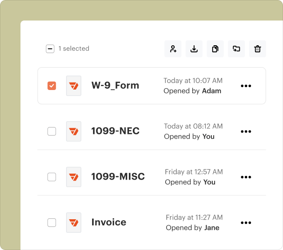
Task: Select the 1099-MISC checkbox
Action: (x=52, y=177)
